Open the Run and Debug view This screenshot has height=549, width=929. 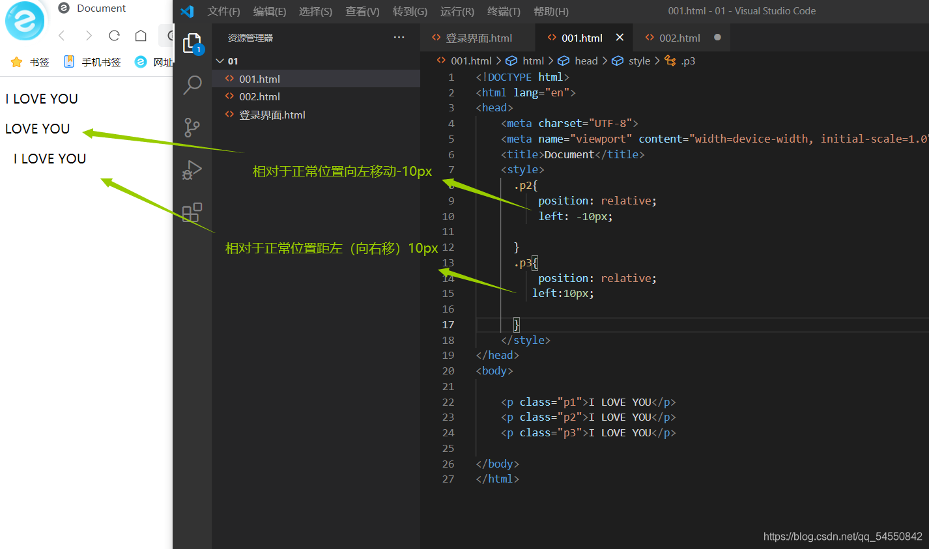pos(192,169)
